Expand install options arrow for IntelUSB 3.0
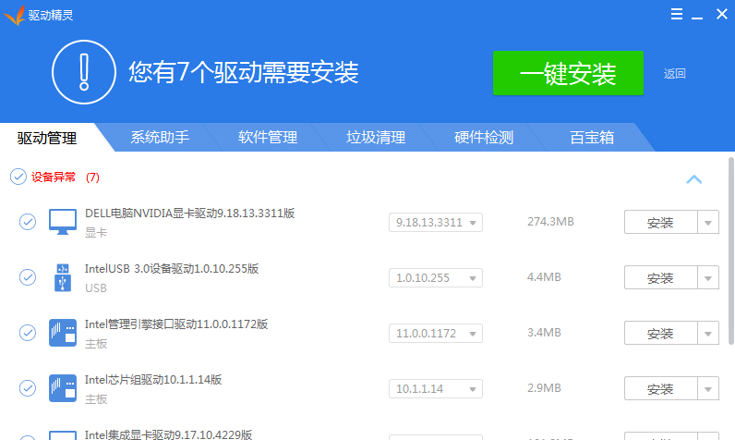735x440 pixels. 708,277
